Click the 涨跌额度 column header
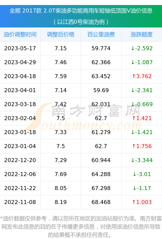Screen dimensions: 162x239 pos(142,34)
